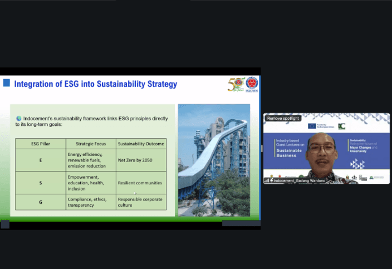Click the Indocement's sustainability framework sentence

point(91,121)
